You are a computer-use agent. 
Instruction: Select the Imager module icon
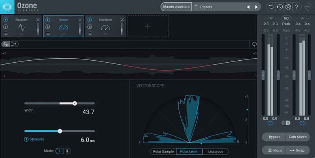coord(63,27)
